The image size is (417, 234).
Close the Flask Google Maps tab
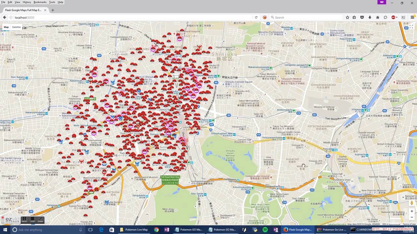coord(45,10)
